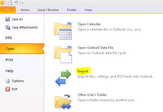Select the Folder ribbon tab

72,10
